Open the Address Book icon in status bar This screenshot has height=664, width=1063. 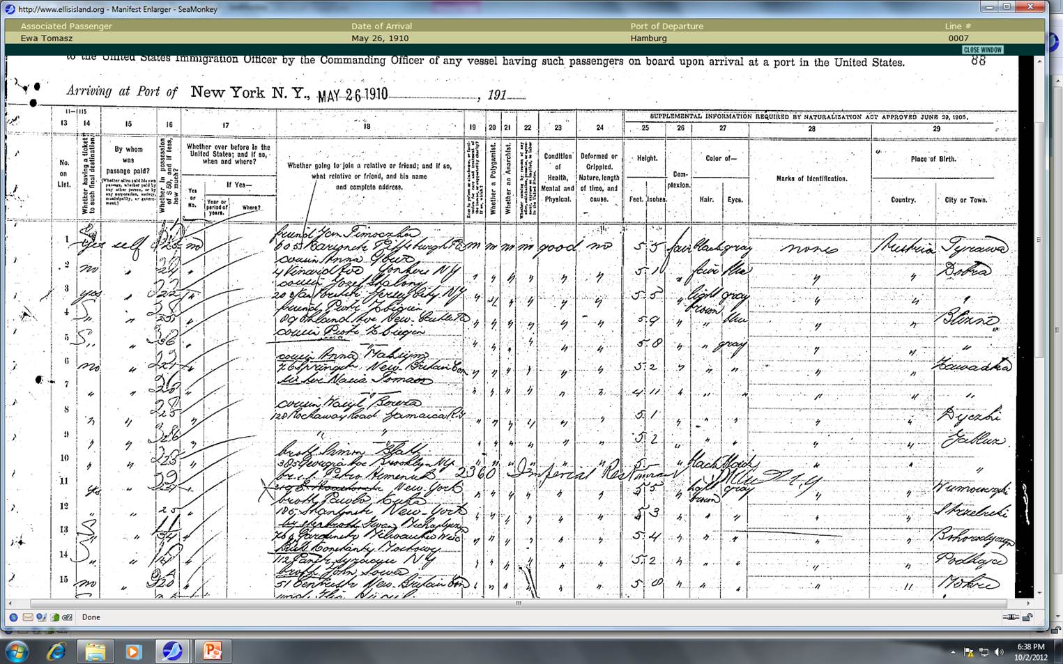pyautogui.click(x=54, y=617)
